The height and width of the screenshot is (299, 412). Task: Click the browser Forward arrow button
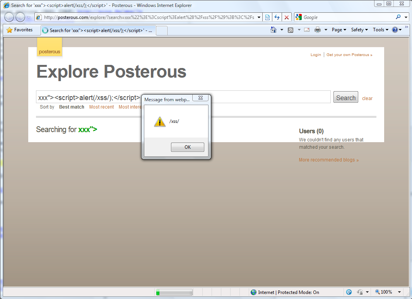click(20, 17)
